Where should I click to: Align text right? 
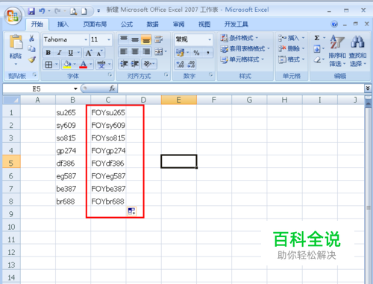coord(146,52)
